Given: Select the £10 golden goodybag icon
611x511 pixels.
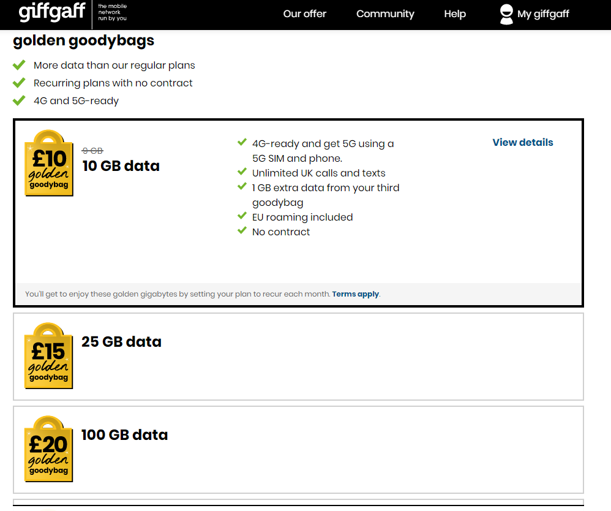Looking at the screenshot, I should (49, 162).
